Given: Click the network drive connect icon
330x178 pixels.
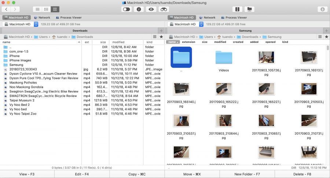Looking at the screenshot, I should 250,9.
